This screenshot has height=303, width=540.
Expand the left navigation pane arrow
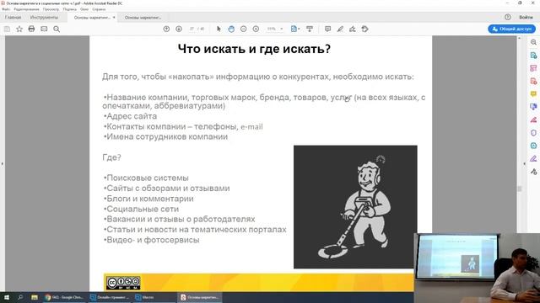(2, 164)
